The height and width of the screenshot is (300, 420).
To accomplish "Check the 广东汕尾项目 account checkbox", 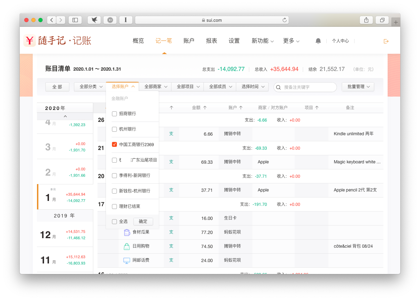I will [114, 160].
